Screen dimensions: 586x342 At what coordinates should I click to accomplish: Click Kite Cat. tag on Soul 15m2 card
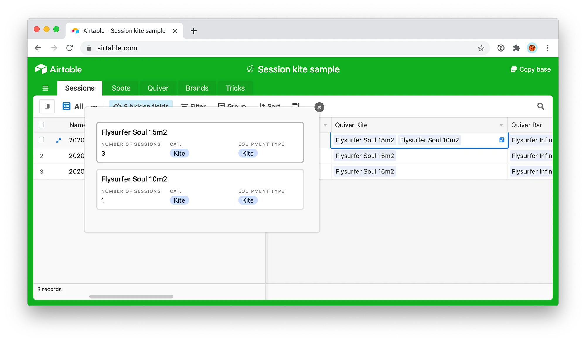(x=179, y=153)
